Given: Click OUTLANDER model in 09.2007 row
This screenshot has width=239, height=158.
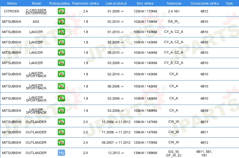Looking at the screenshot, I should pos(36,143).
